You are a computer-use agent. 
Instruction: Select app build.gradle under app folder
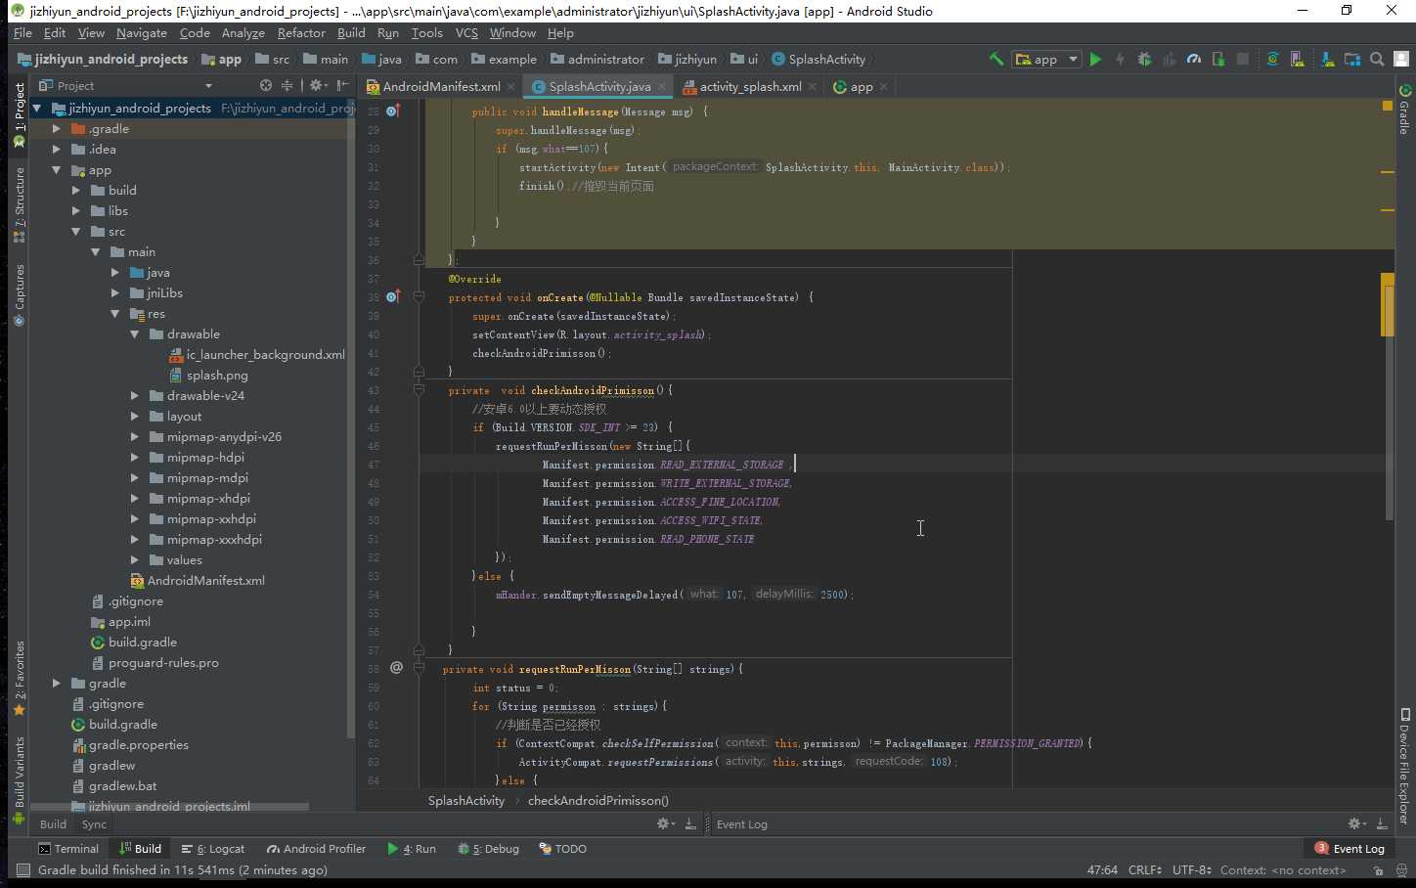tap(134, 642)
